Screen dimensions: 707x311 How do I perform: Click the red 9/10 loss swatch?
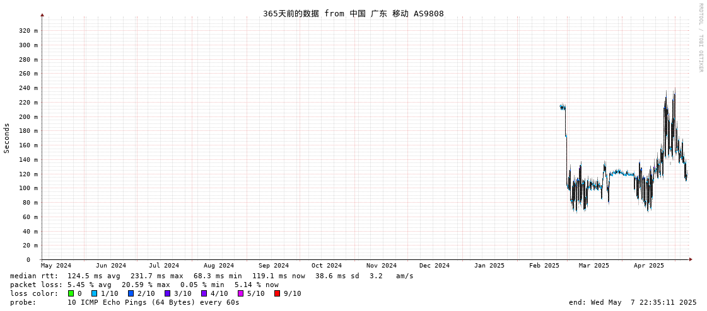(x=278, y=293)
